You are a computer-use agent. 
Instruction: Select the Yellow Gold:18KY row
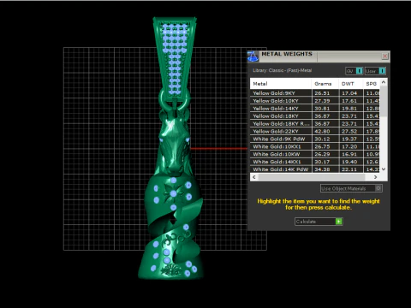pos(315,116)
